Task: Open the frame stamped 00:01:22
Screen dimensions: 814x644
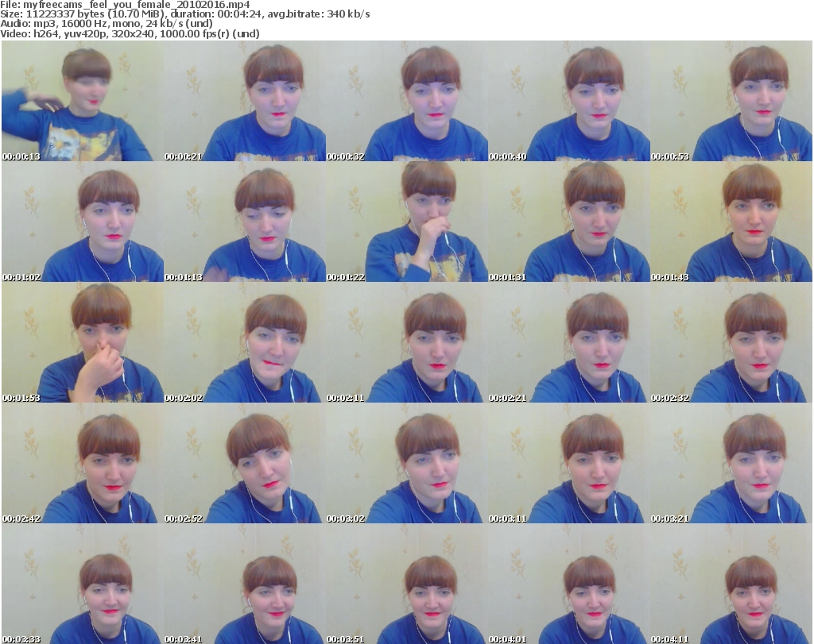Action: (x=407, y=222)
